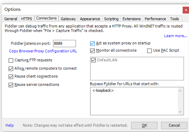This screenshot has height=132, width=189.
Task: Open the Appearance tab
Action: pos(90,19)
